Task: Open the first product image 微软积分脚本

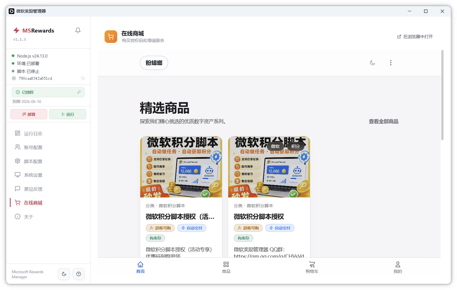Action: click(181, 167)
